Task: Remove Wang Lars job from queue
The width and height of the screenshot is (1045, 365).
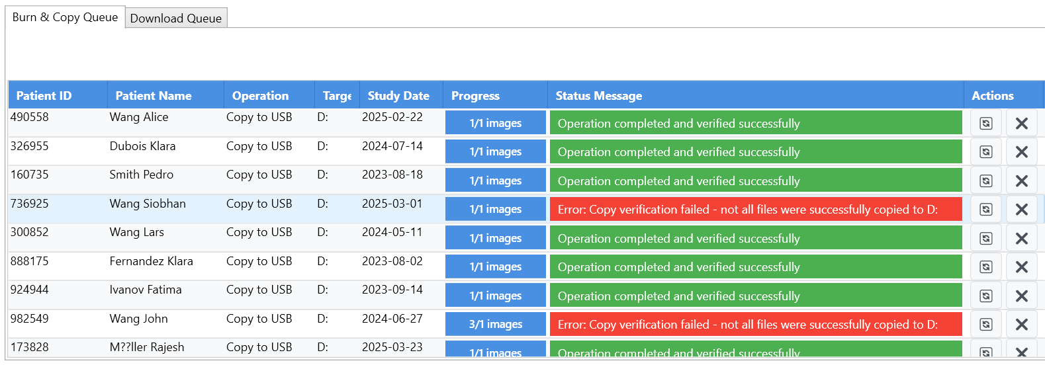Action: [1021, 239]
